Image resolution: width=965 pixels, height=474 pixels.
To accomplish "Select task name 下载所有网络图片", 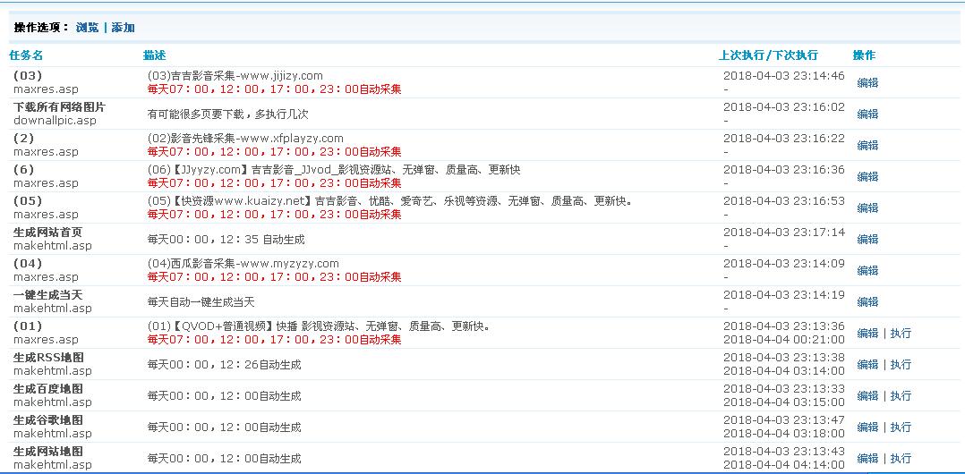I will tap(60, 107).
